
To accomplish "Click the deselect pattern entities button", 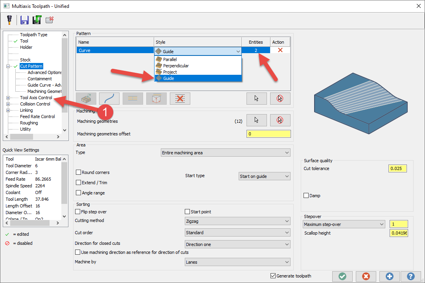I will coord(280,98).
